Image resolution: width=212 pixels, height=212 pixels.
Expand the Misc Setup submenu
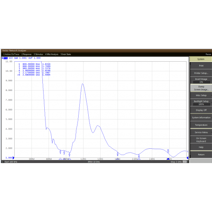(201, 95)
